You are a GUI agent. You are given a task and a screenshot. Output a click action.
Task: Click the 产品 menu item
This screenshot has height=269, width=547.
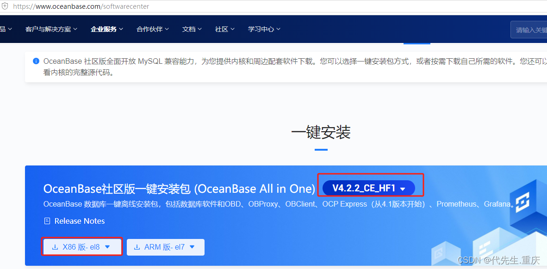click(4, 29)
